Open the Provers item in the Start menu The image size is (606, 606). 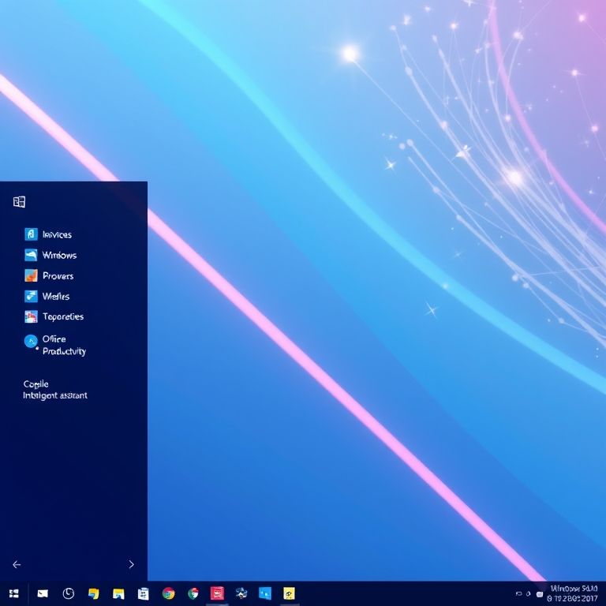point(58,276)
